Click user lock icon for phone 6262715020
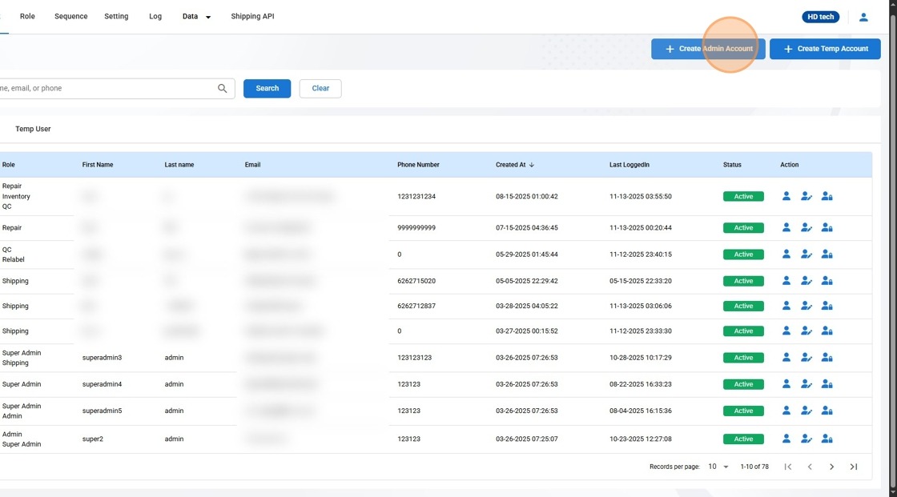This screenshot has height=497, width=897. click(x=827, y=281)
